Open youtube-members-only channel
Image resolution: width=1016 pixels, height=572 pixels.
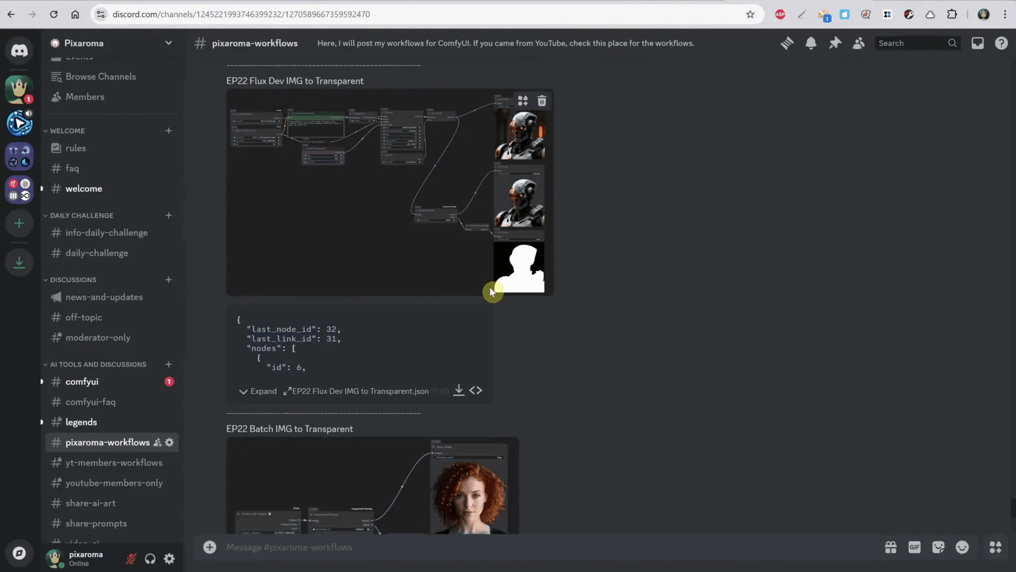(x=112, y=483)
